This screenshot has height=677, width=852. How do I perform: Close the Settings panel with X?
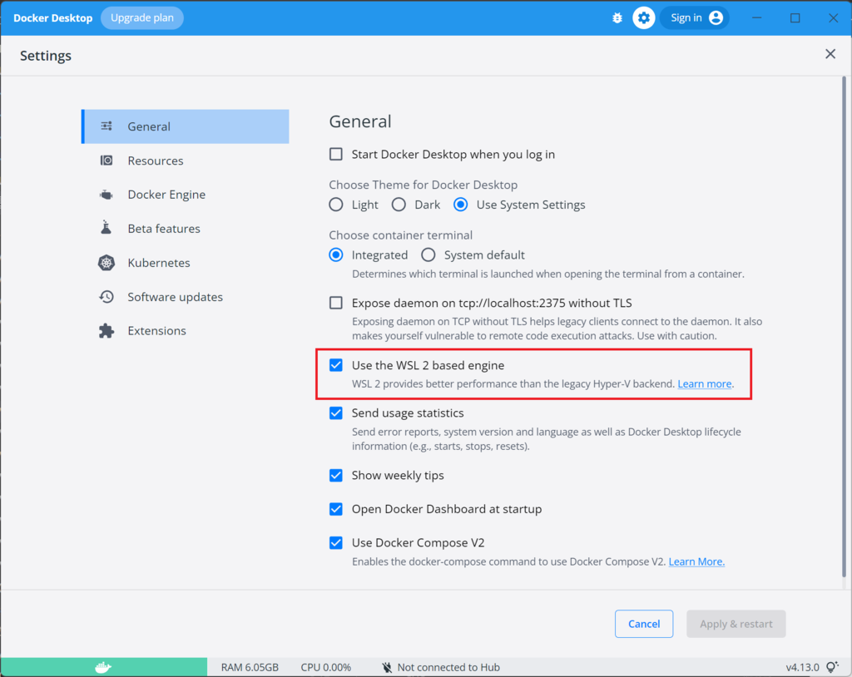coord(830,54)
